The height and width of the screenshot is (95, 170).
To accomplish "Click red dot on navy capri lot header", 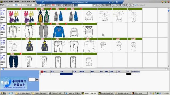I will [20, 54].
